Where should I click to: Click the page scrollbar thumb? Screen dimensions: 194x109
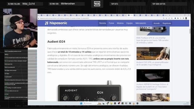[x=190, y=31]
